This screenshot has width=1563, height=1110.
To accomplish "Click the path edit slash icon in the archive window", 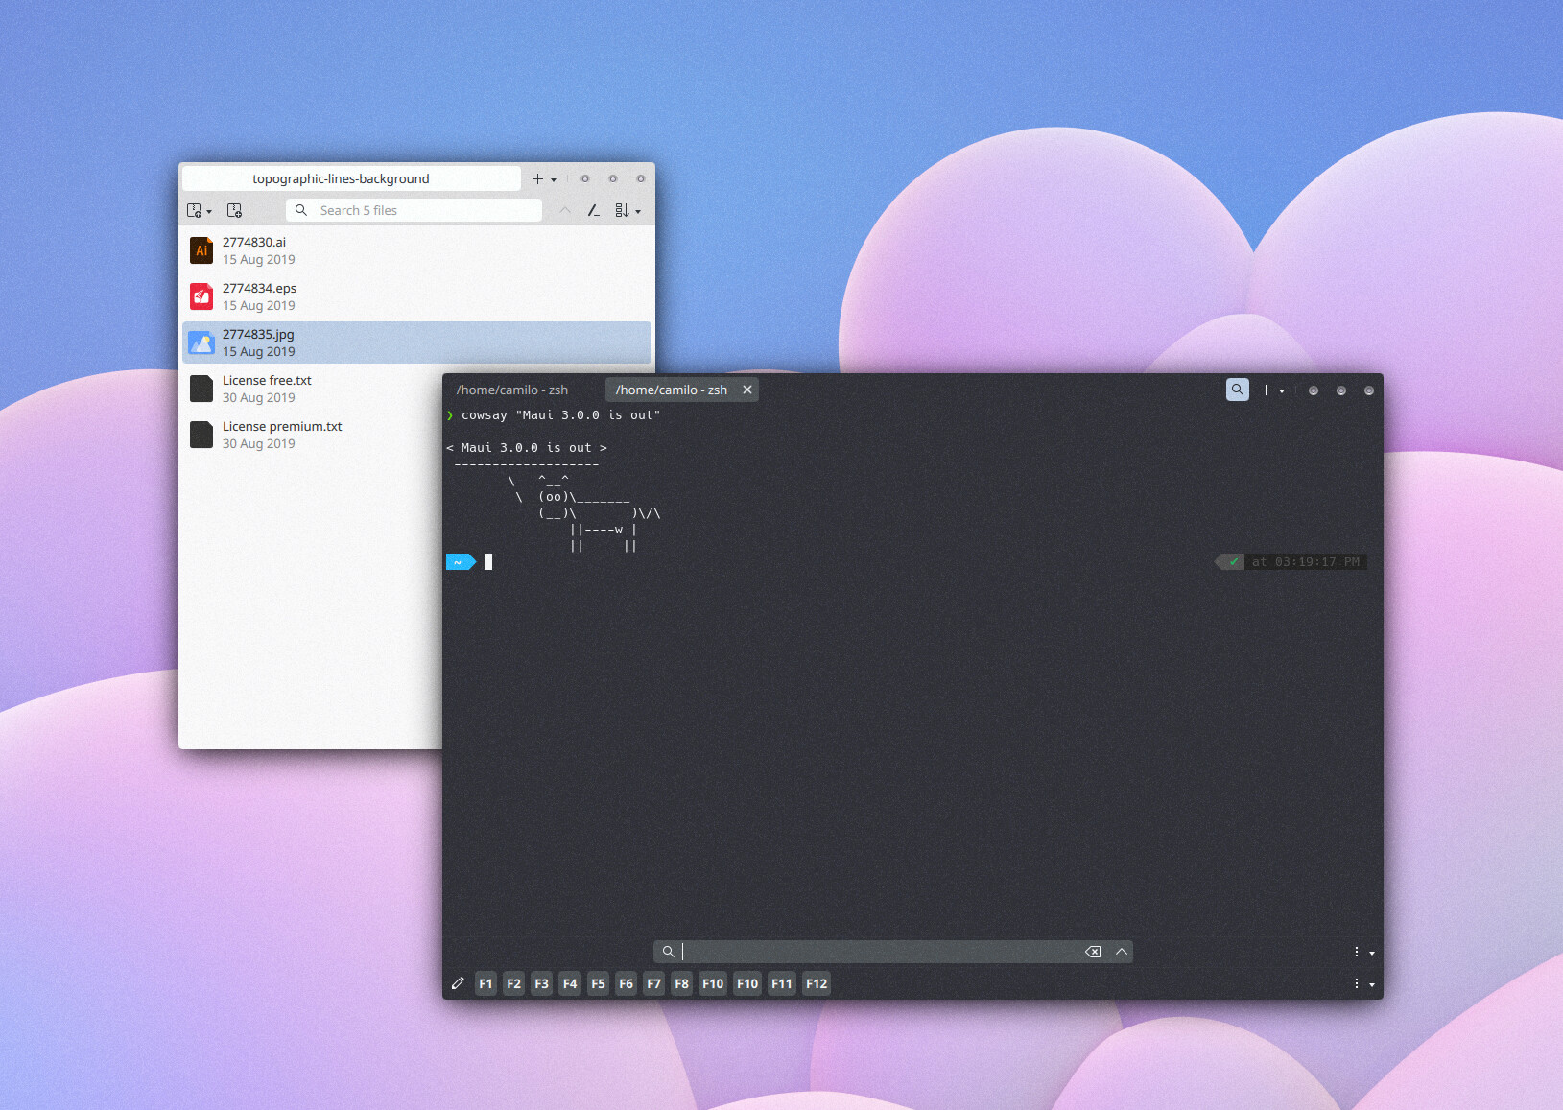I will [594, 210].
